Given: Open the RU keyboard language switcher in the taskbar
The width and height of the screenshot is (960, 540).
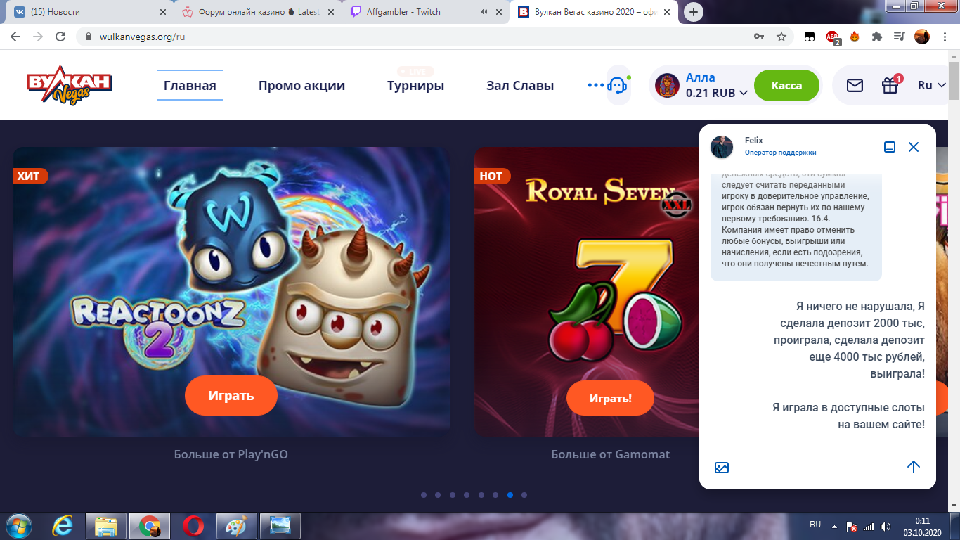Looking at the screenshot, I should (815, 525).
